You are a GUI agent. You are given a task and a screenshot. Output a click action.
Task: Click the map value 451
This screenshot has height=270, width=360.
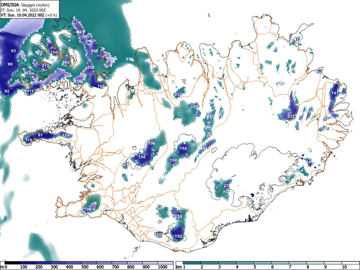pyautogui.click(x=210, y=116)
